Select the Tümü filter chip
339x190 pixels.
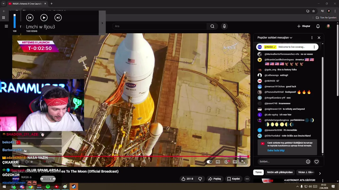258,172
